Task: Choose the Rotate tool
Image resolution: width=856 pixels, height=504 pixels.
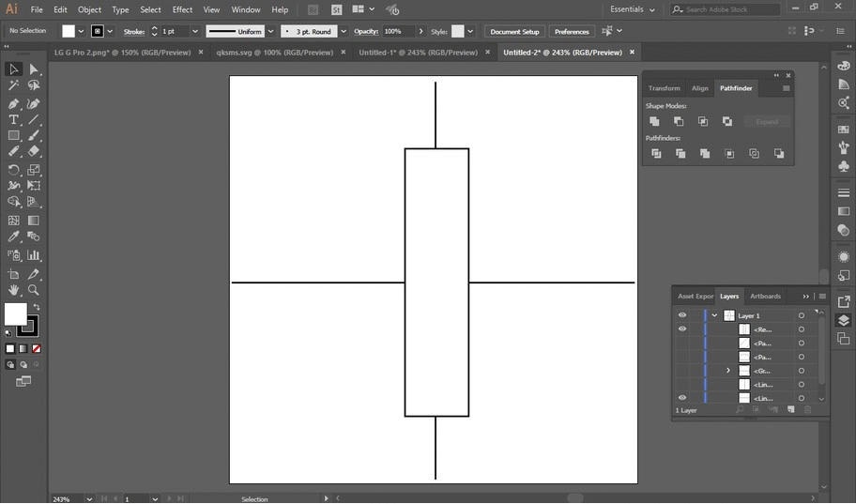Action: click(14, 170)
